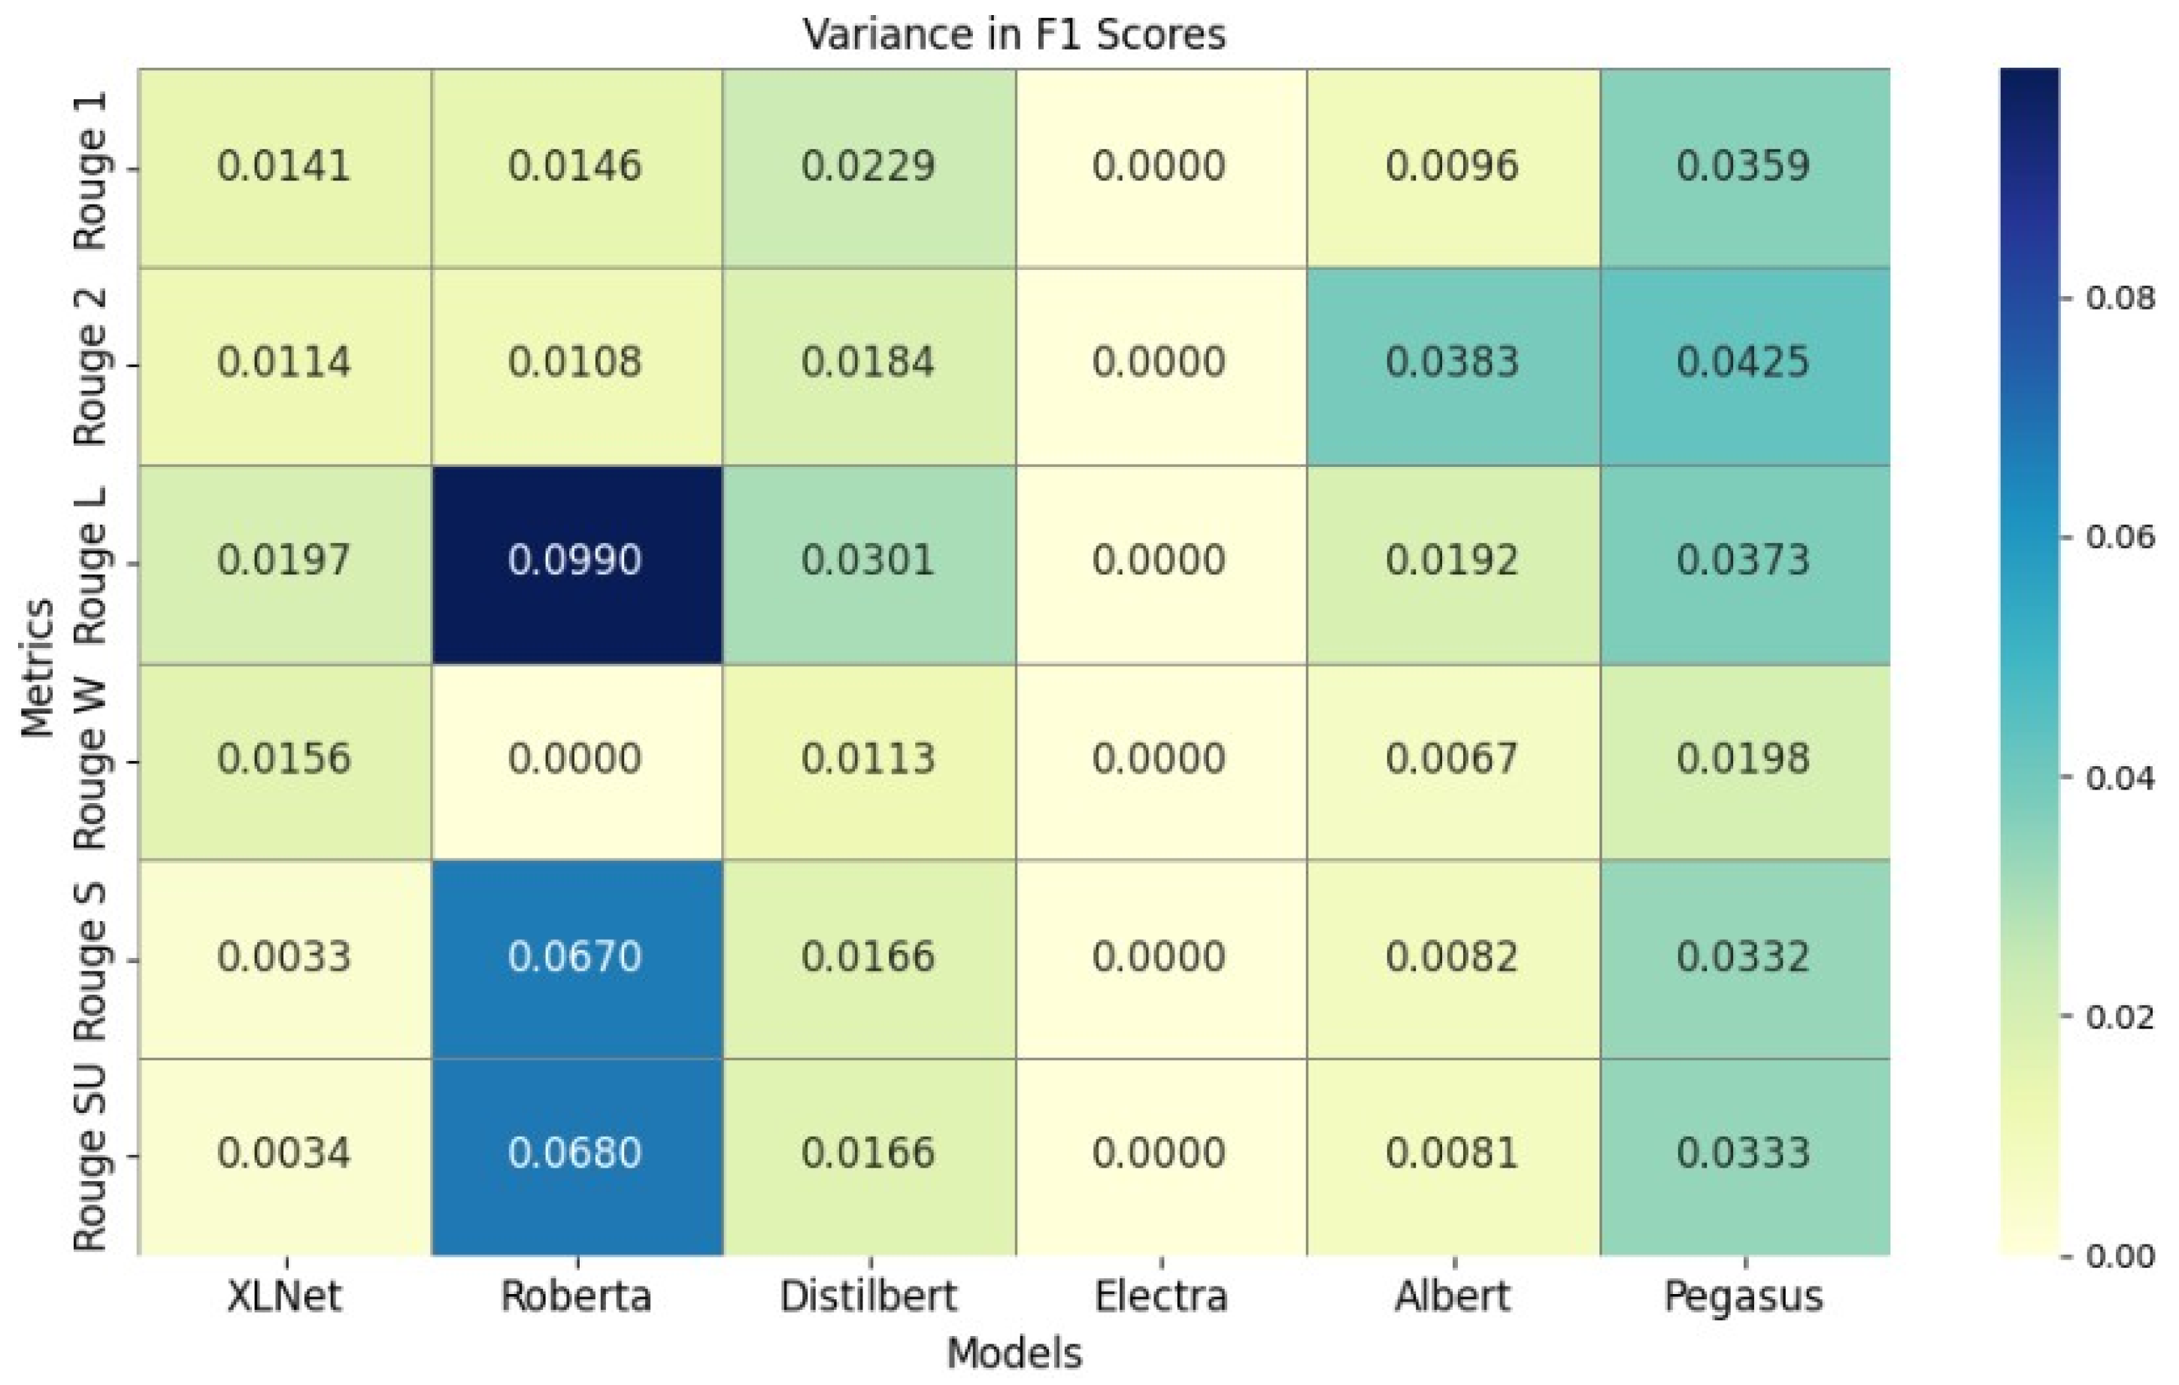Select the XLNet Rouge S cell 0.0033
This screenshot has height=1385, width=2179.
click(x=284, y=958)
